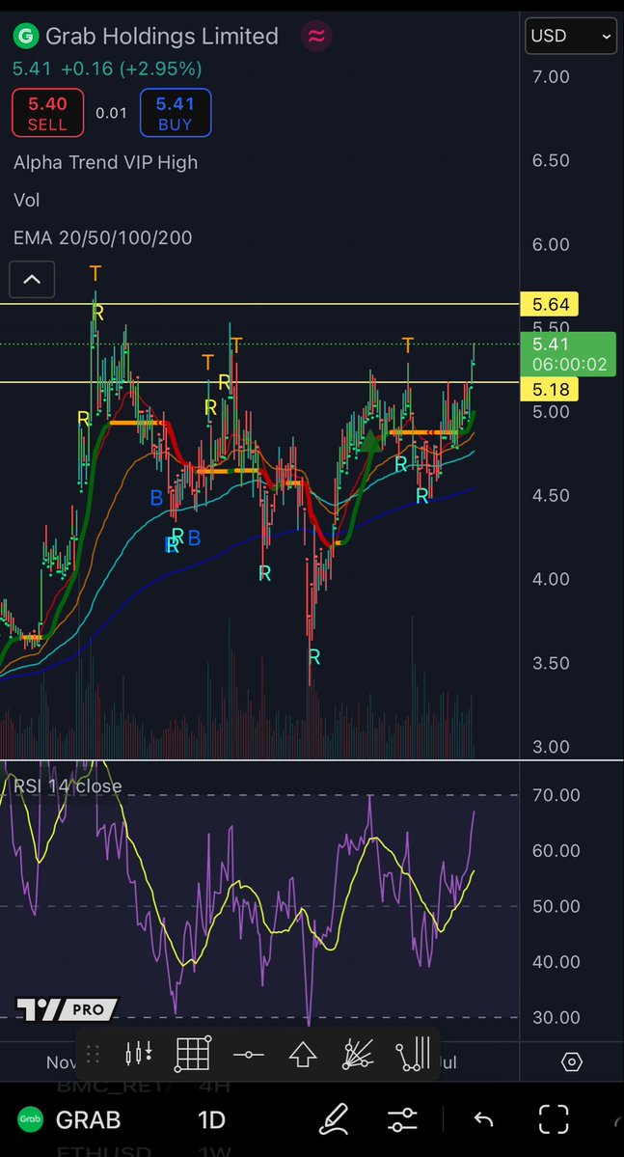Select the up arrow drawing tool

pos(303,1055)
